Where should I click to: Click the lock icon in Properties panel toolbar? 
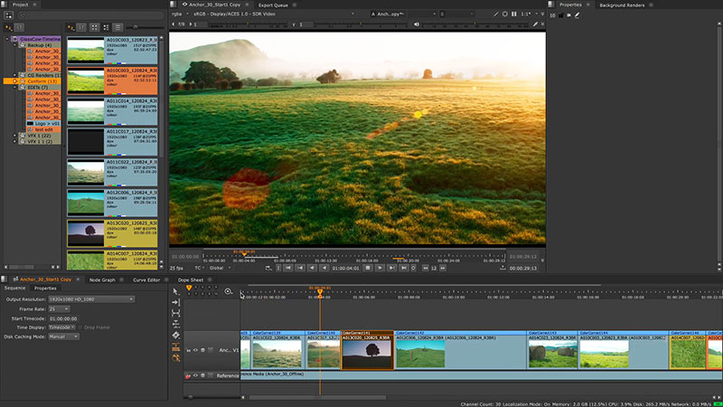(561, 15)
